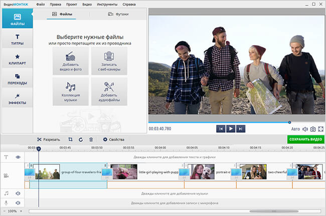Mute the music track speaker icon
326x216 pixels.
click(18, 193)
